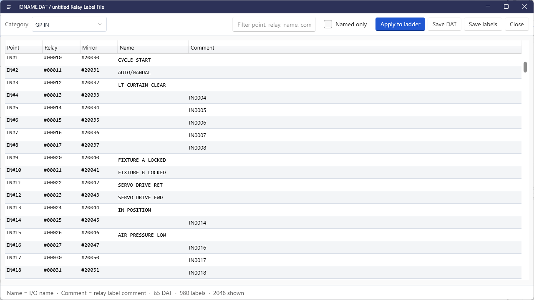Sort by Point column header
Screen dimensions: 534x300
click(24, 47)
